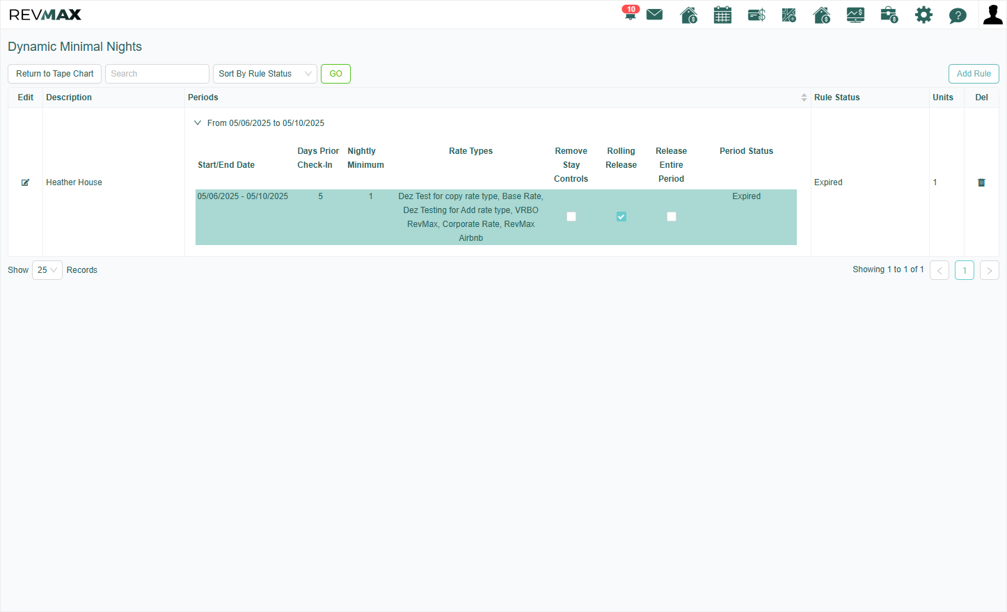The width and height of the screenshot is (1007, 612).
Task: Open the calendar grid icon
Action: 722,15
